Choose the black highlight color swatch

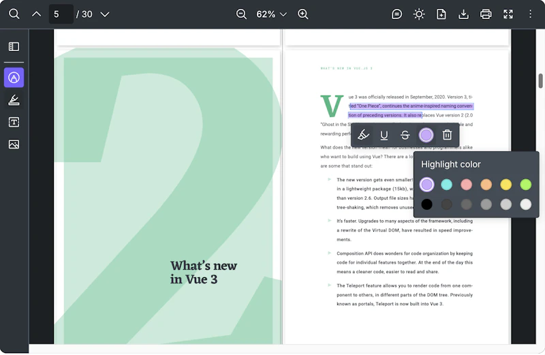tap(426, 204)
